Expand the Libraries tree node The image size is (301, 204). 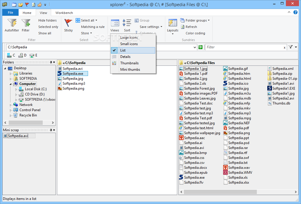point(10,74)
